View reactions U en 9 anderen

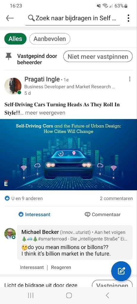23,198
